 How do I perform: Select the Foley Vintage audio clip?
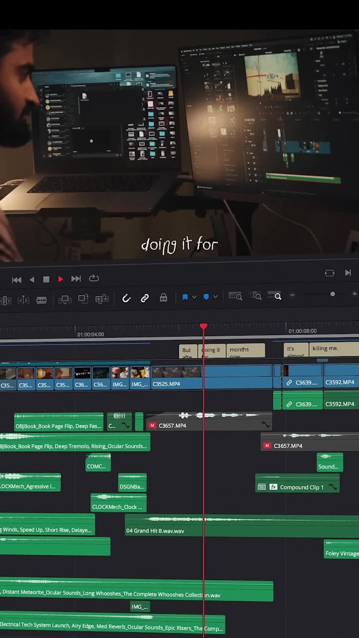coord(341,549)
